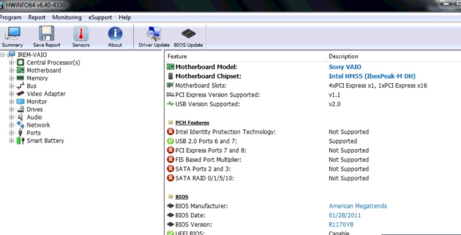Image resolution: width=461 pixels, height=235 pixels.
Task: Expand the Drives tree node
Action: [12, 109]
